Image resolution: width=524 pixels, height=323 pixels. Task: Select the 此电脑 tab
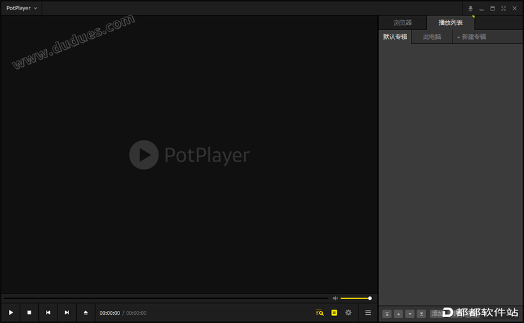(x=432, y=37)
